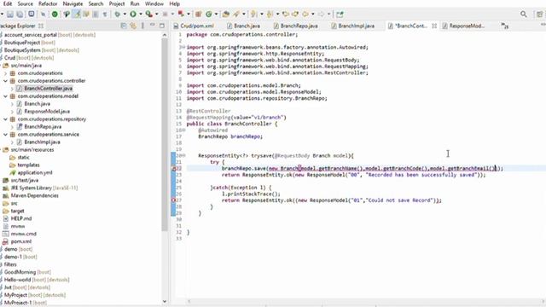Image resolution: width=546 pixels, height=307 pixels.
Task: Open the Source menu
Action: pos(26,3)
